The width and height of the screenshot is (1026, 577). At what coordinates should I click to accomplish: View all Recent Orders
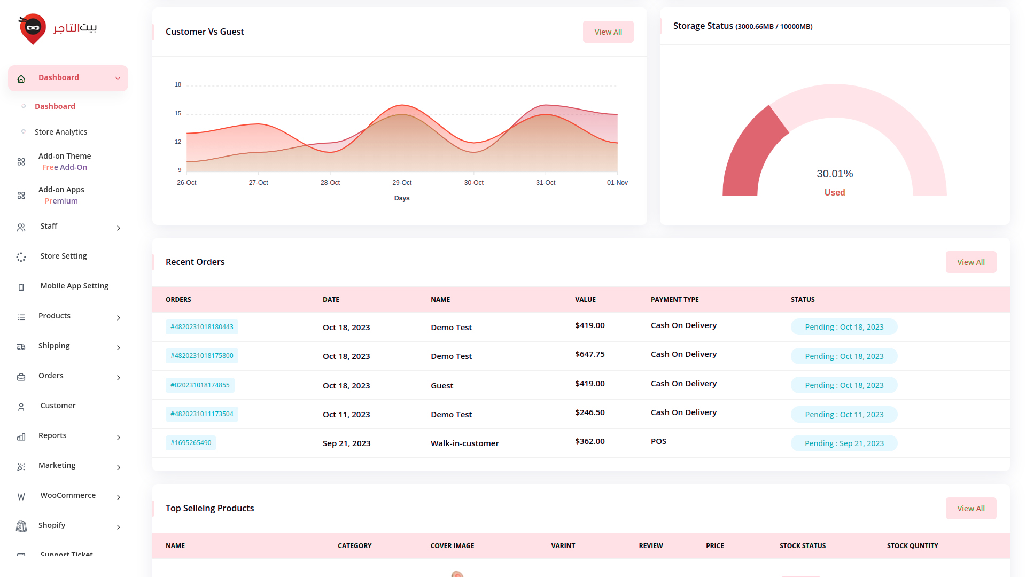click(x=970, y=262)
